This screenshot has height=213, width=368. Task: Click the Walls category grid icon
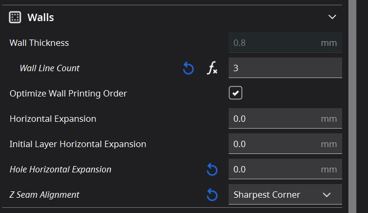pyautogui.click(x=15, y=17)
